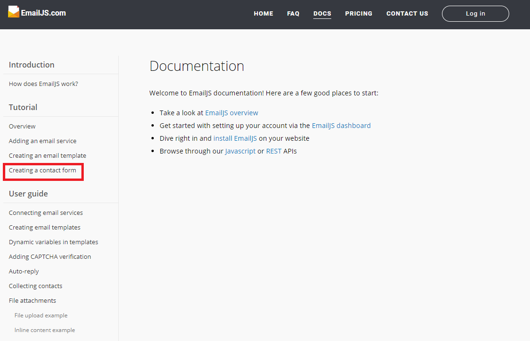This screenshot has width=530, height=341.
Task: Open the PRICING page
Action: tap(359, 14)
